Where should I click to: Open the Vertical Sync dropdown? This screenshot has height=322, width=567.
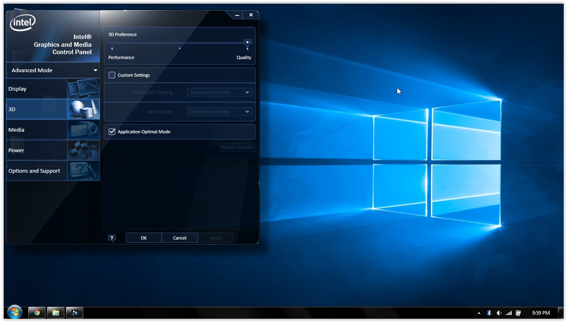(220, 112)
